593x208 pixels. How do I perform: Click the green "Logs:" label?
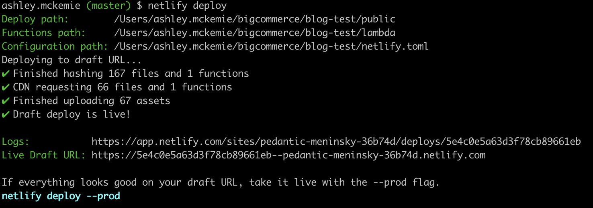[x=16, y=142]
